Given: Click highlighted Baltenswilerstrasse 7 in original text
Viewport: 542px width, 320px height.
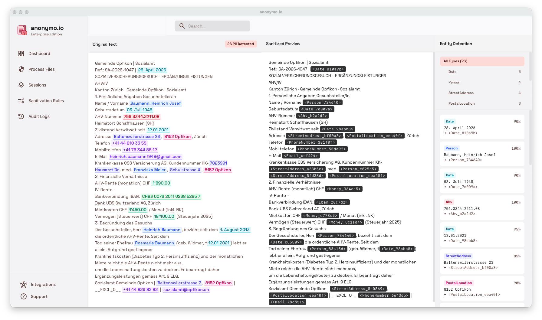Looking at the screenshot, I should [179, 283].
